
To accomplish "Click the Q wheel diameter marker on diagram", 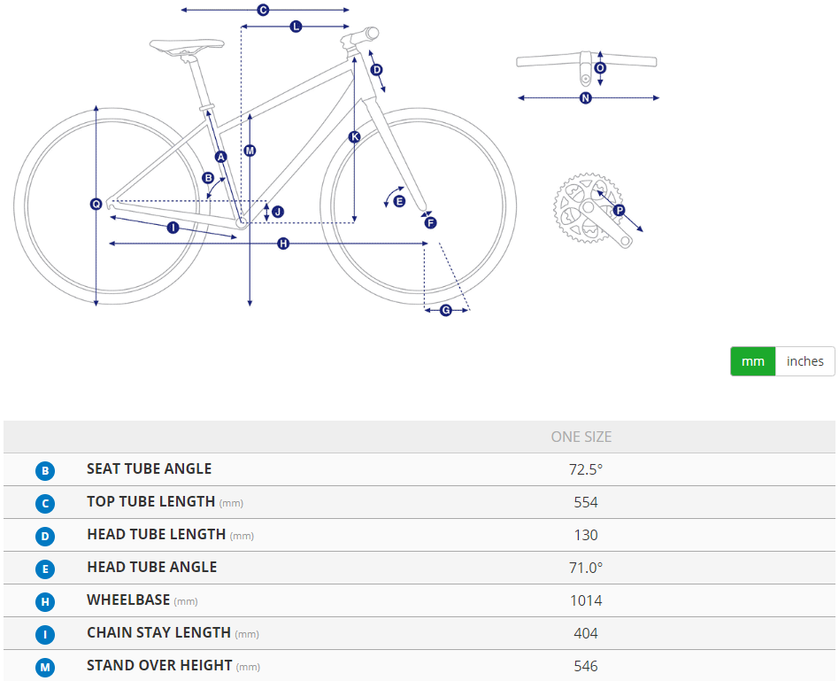I will (x=96, y=205).
